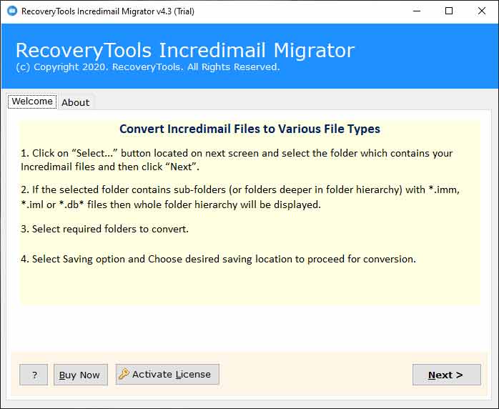Click step 2 text about sub-folders hierarchy
This screenshot has height=409, width=499.
point(240,197)
